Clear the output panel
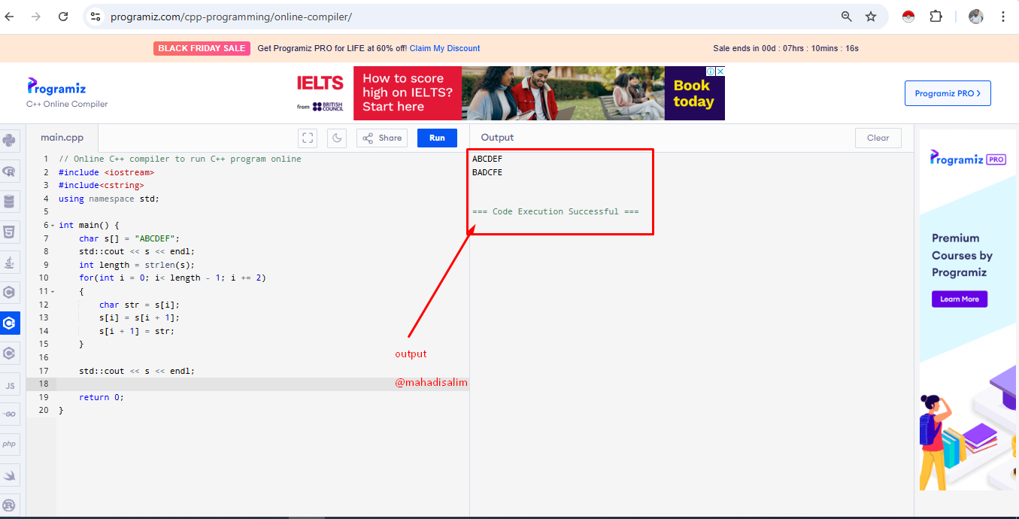The height and width of the screenshot is (519, 1019). coord(878,138)
